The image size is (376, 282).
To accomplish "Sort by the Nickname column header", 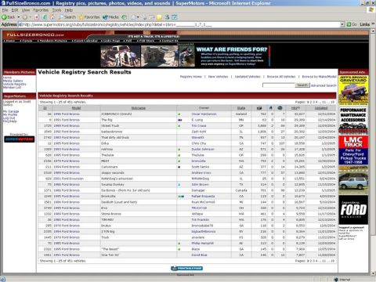I will pos(139,108).
